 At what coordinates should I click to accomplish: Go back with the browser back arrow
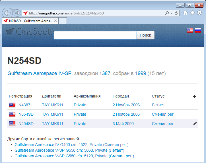7,13
